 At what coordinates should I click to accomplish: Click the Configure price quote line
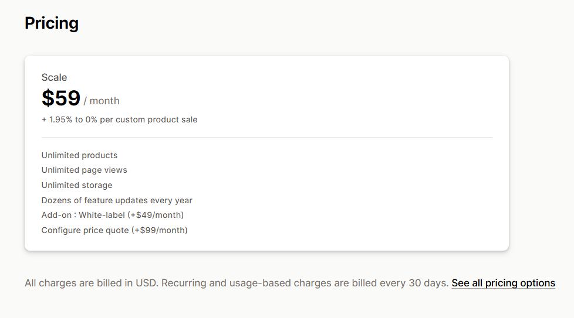pyautogui.click(x=114, y=230)
